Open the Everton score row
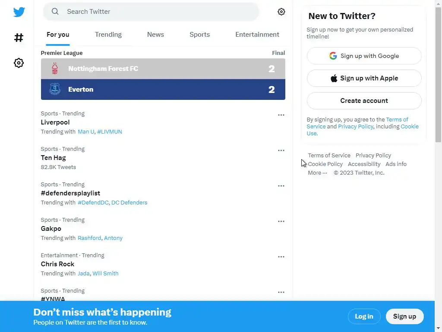This screenshot has height=332, width=442. tap(163, 89)
